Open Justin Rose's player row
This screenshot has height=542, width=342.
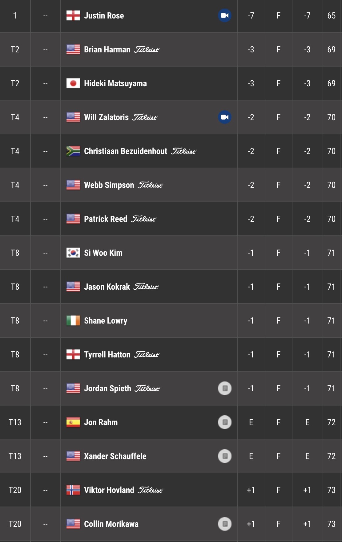[x=171, y=15]
